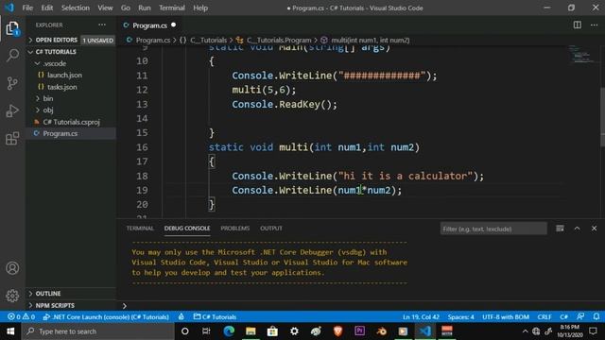Click the errors and warnings status indicator
This screenshot has width=605, height=340.
click(21, 317)
